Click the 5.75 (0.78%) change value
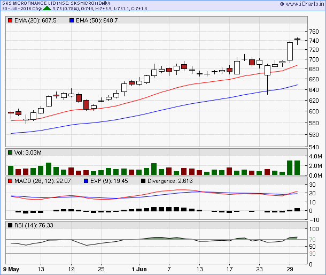 pos(66,9)
